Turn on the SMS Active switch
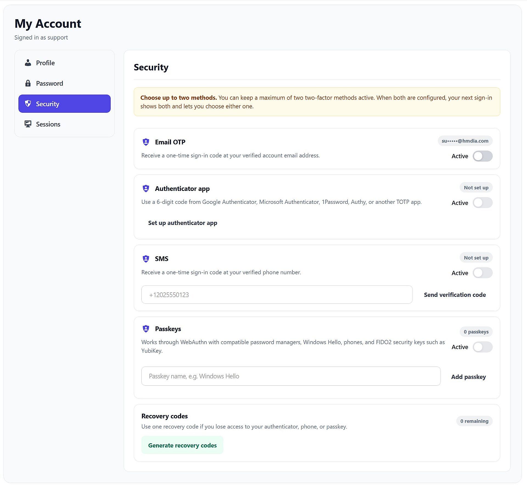 [483, 273]
